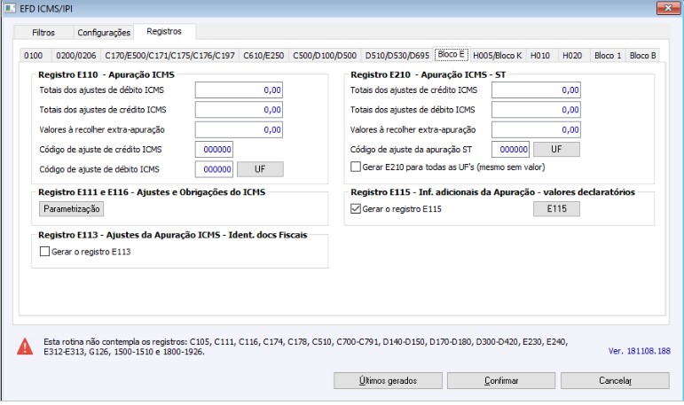Select the Bloco E tab
This screenshot has height=405, width=684.
(x=451, y=54)
